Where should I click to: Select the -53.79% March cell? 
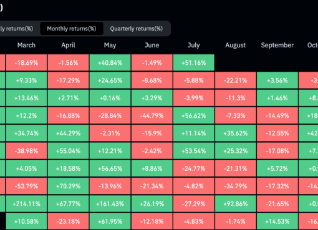[26, 186]
